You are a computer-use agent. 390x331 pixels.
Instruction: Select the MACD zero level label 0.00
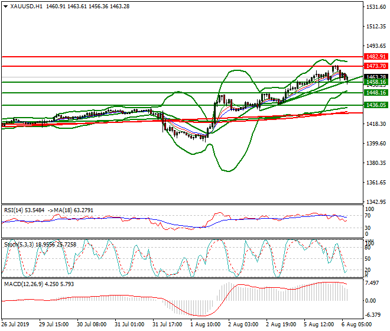[370, 301]
